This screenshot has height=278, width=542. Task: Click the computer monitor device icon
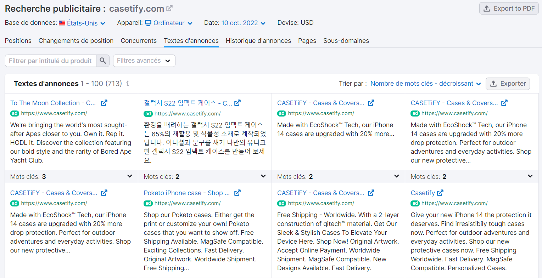point(148,23)
